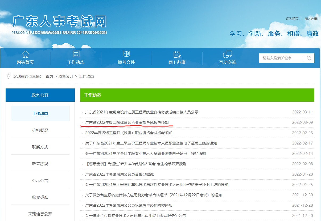Click the notepad icon for 网上办事
The height and width of the screenshot is (221, 321).
pyautogui.click(x=177, y=54)
